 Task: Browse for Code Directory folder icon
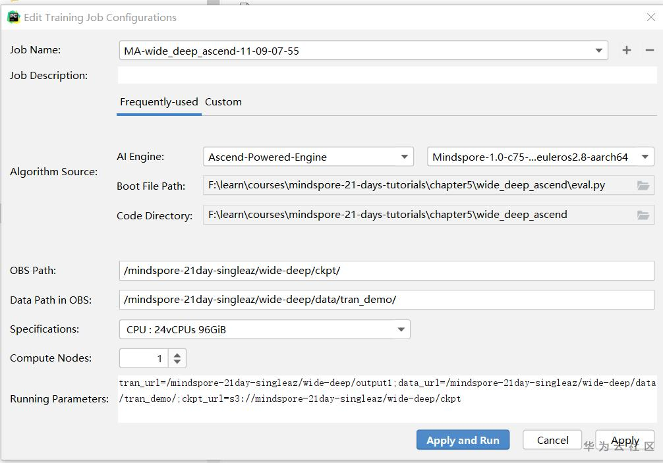click(x=643, y=215)
